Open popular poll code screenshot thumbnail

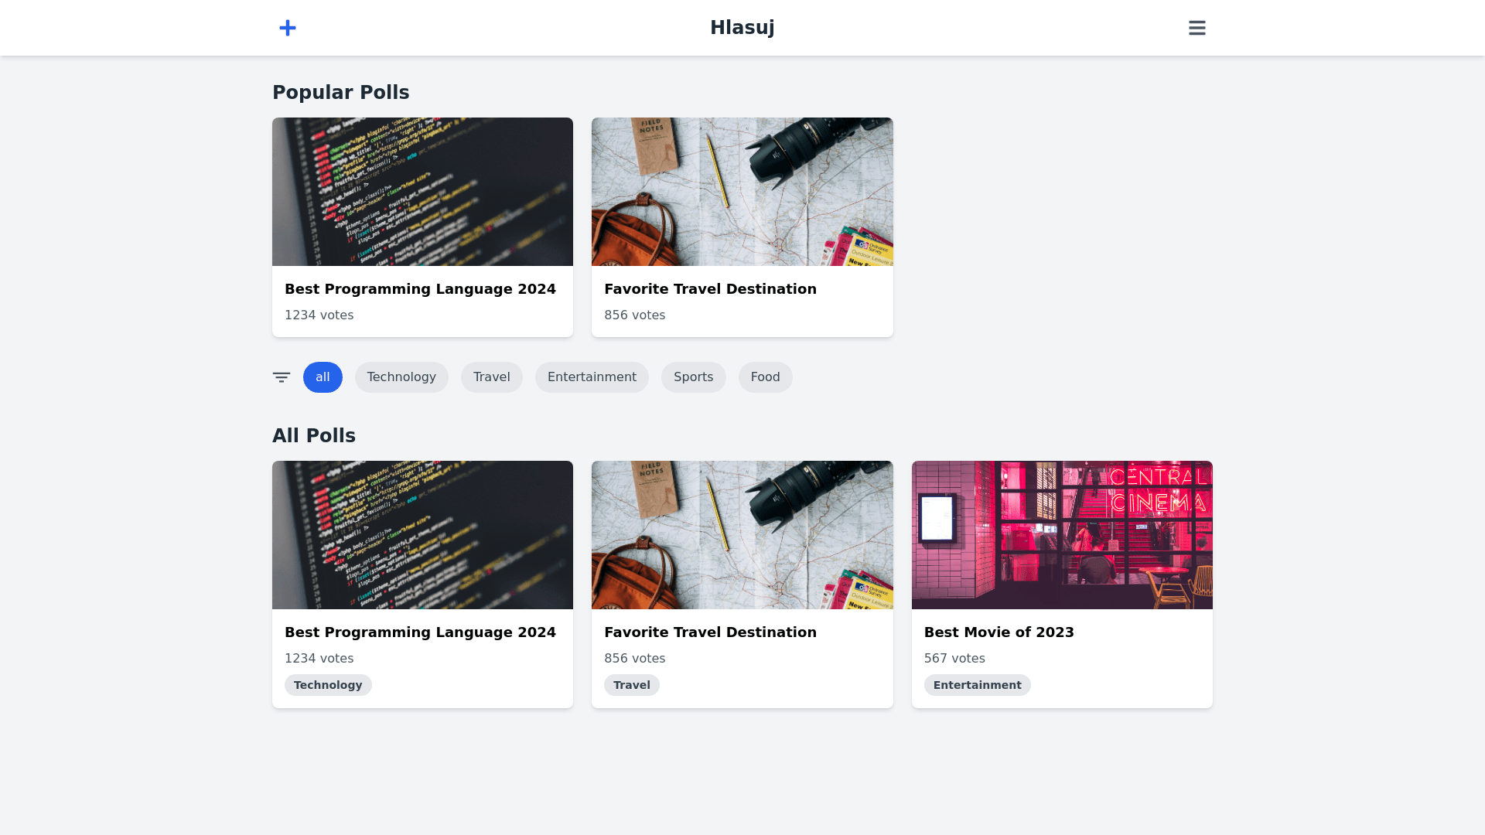pos(422,192)
